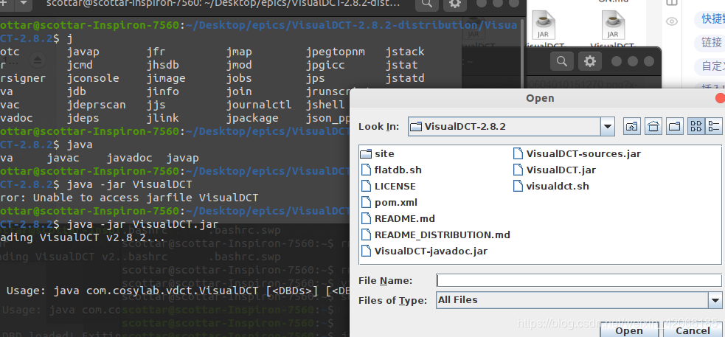Select flatdb.sh in the file list
725x337 pixels.
pos(391,170)
